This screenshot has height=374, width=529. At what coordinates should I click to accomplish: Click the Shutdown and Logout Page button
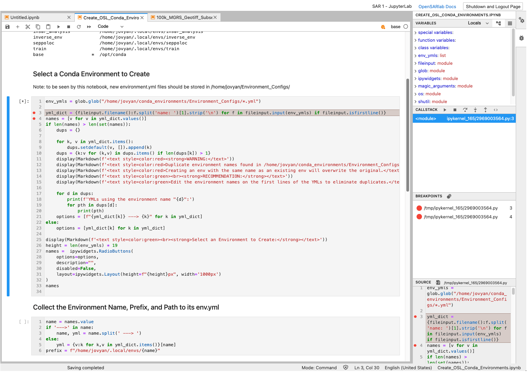pyautogui.click(x=493, y=6)
